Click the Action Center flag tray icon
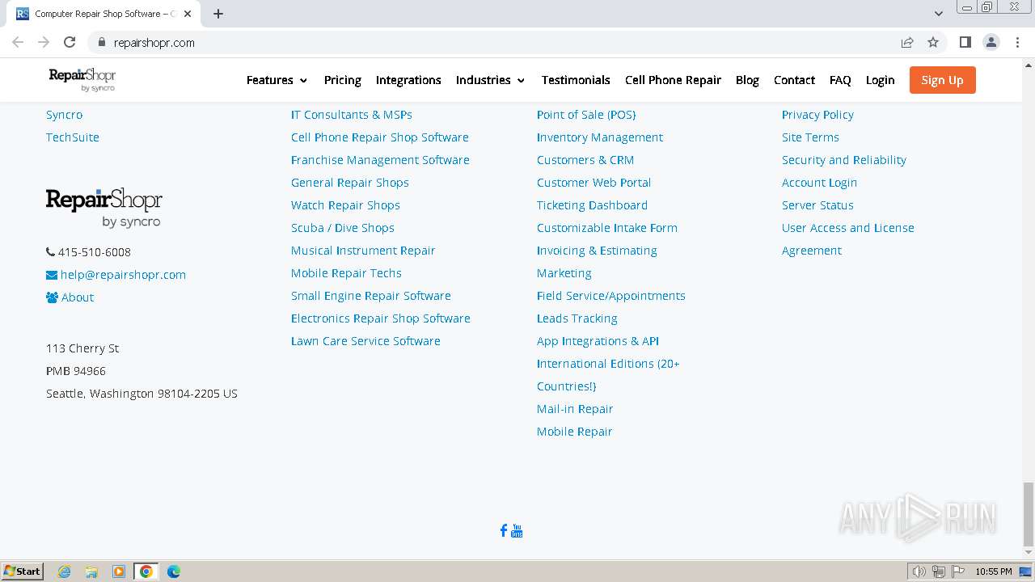The image size is (1035, 582). coord(958,571)
